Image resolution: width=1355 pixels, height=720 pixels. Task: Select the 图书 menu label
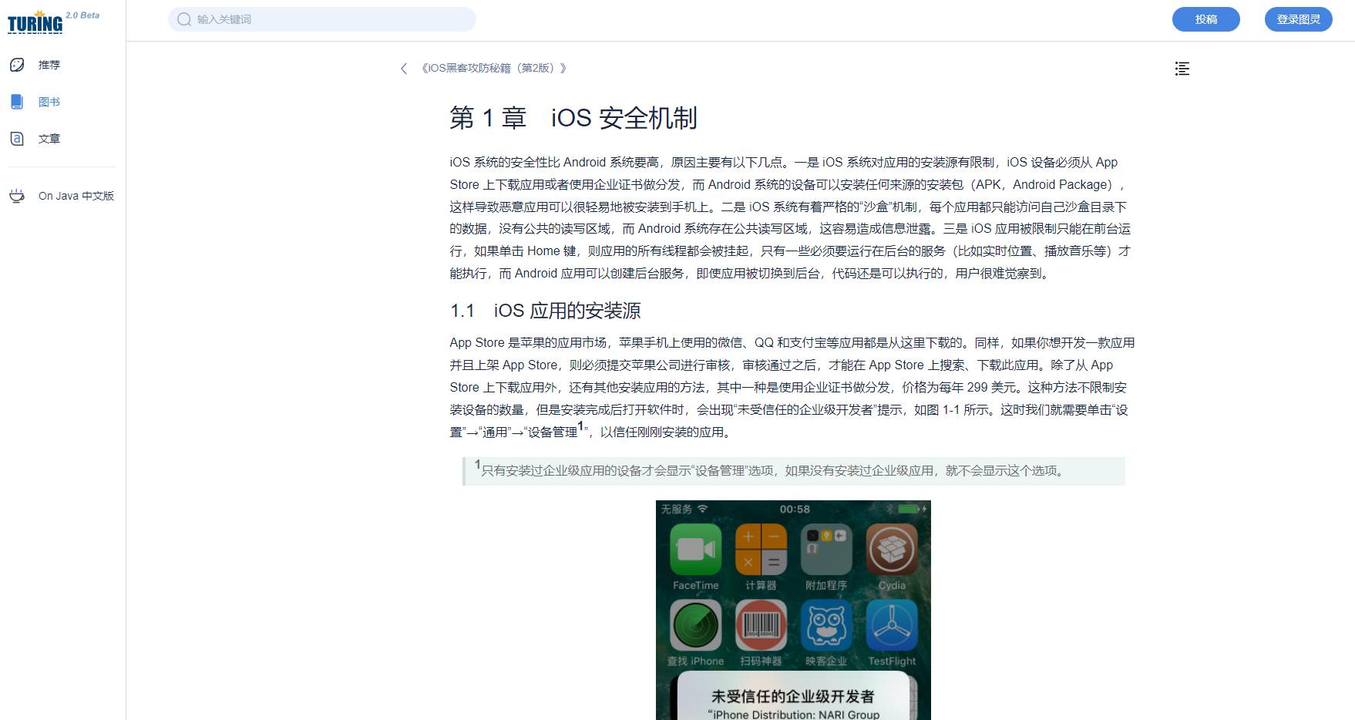click(49, 102)
